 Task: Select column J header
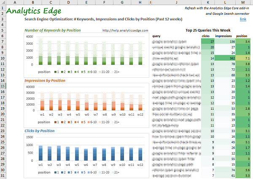176,2
